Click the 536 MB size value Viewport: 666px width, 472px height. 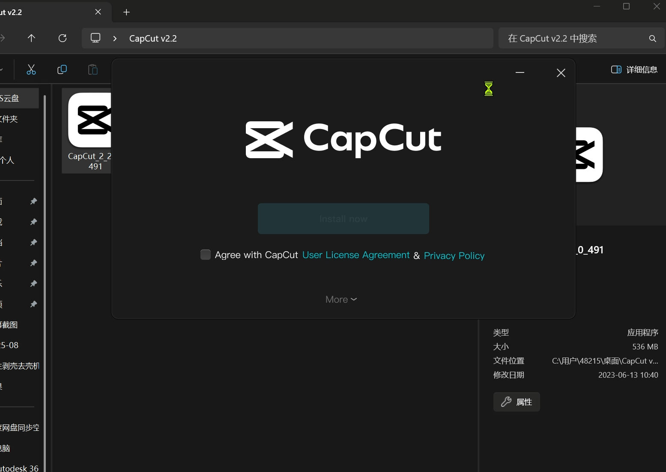click(x=645, y=347)
